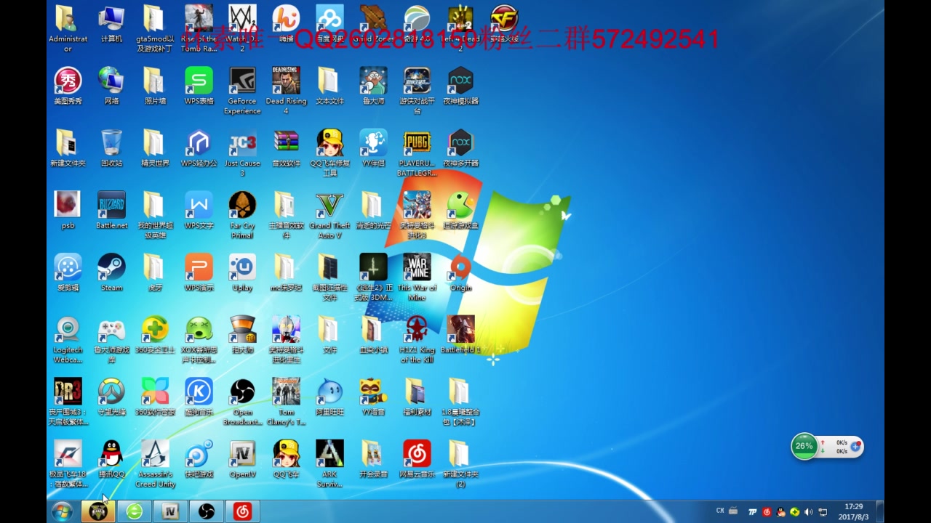Select the 音效软件 WinRAR archive
931x523 pixels.
point(286,149)
